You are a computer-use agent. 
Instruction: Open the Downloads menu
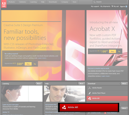pos(53,2)
